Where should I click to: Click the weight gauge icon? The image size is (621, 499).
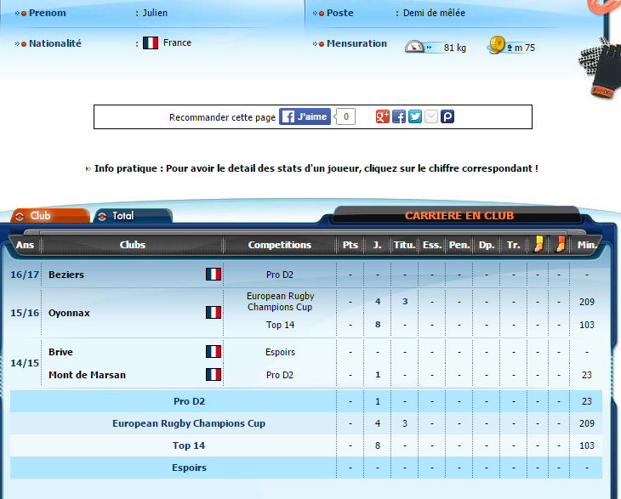(414, 47)
